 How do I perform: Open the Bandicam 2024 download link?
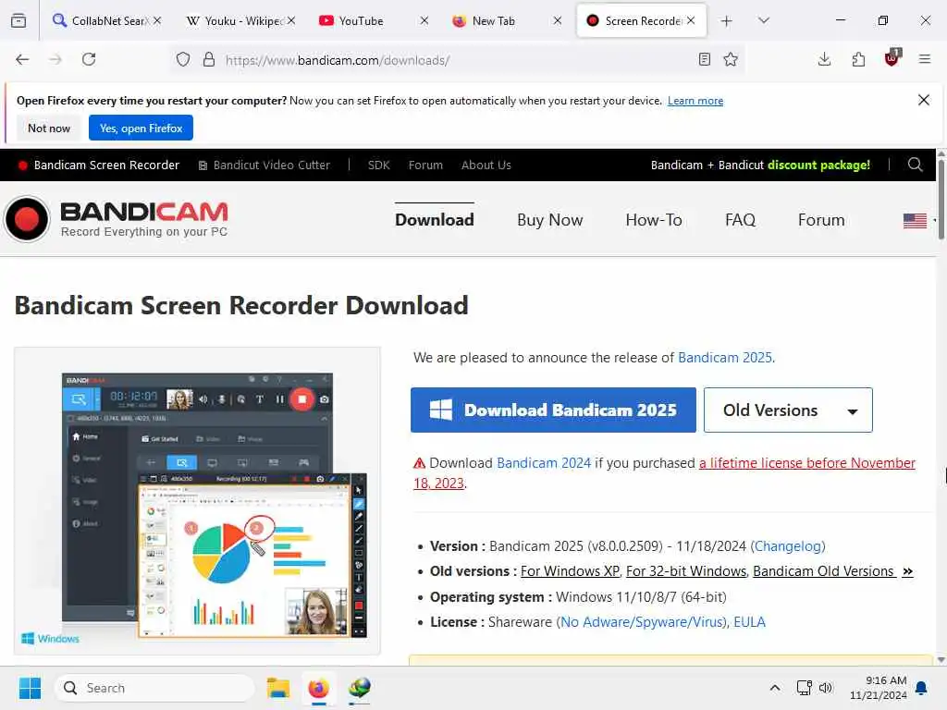pos(544,463)
